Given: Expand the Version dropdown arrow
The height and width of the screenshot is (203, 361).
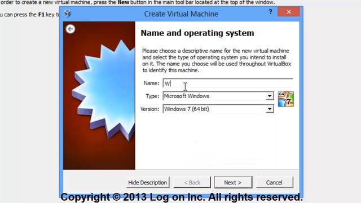Looking at the screenshot, I should click(270, 109).
